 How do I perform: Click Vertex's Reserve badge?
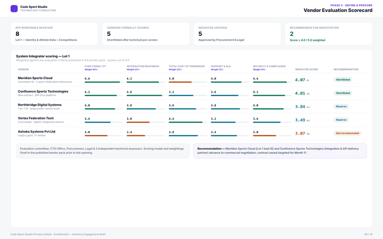tap(341, 119)
